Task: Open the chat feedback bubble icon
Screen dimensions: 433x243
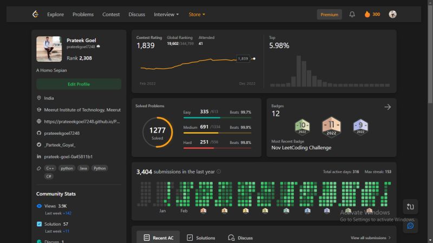Action: click(x=410, y=226)
